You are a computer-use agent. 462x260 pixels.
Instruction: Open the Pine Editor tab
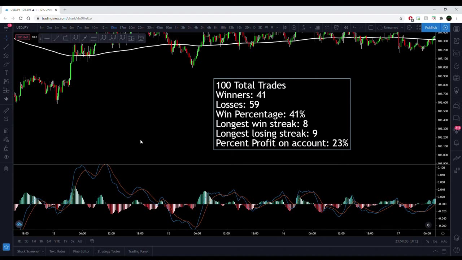81,251
